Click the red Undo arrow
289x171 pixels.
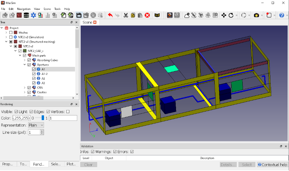110,15
